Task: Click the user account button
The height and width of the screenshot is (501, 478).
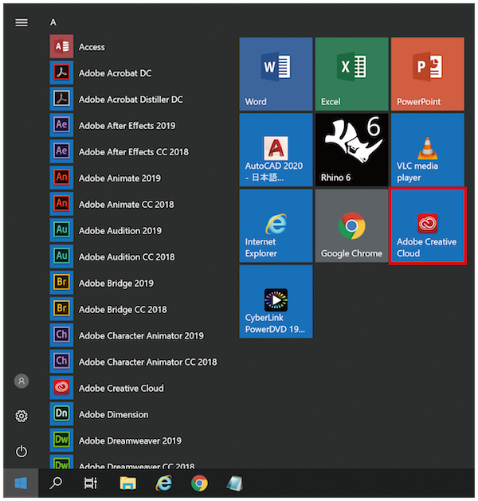Action: tap(22, 382)
